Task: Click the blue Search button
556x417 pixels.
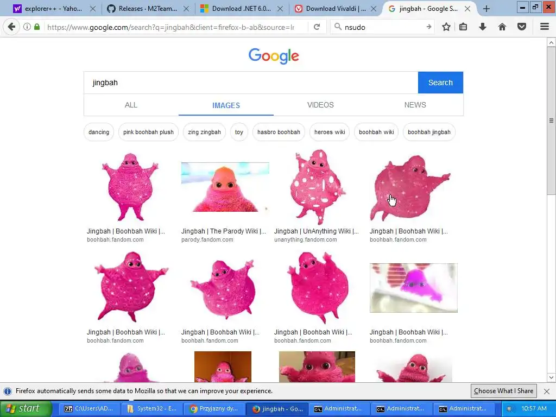Action: (x=440, y=83)
